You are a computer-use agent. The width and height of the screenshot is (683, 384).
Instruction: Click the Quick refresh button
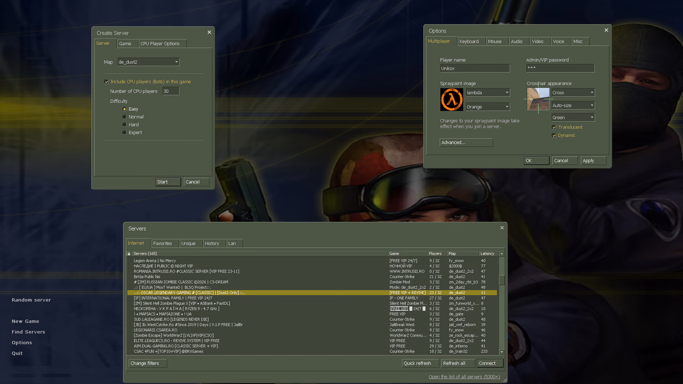pos(420,363)
